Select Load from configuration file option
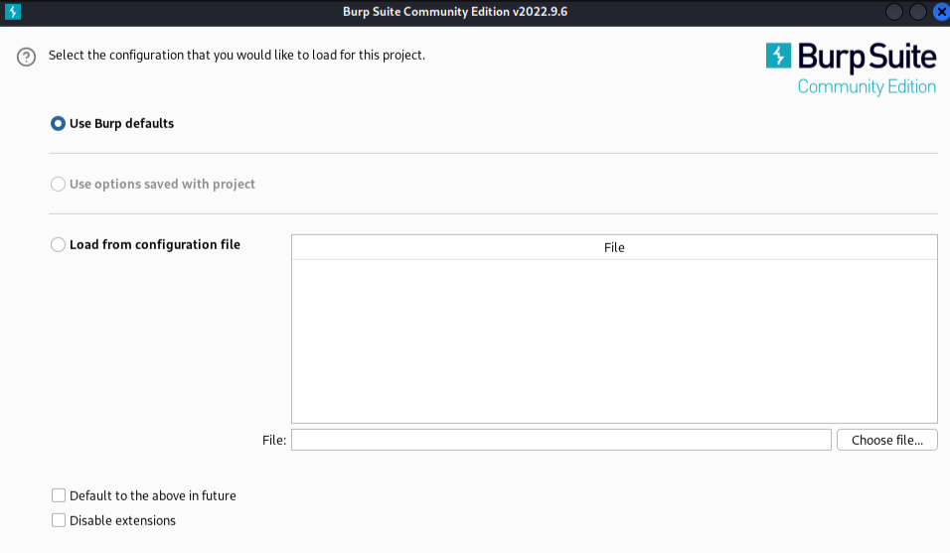This screenshot has width=950, height=553. tap(58, 244)
